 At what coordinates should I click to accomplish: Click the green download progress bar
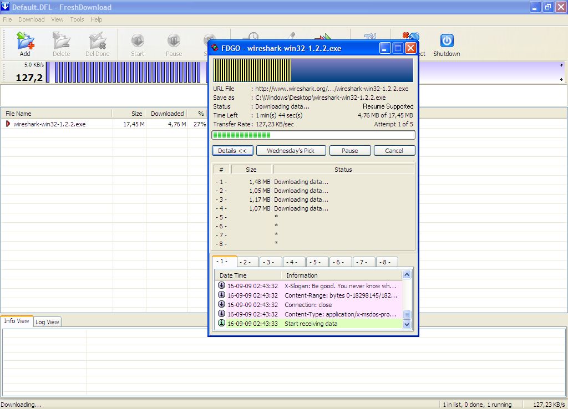click(x=313, y=135)
